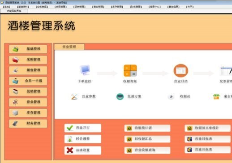Open the 【营业管理】 menu
This screenshot has width=232, height=163.
click(98, 7)
